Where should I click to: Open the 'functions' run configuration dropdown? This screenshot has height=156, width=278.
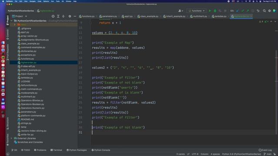pos(196,11)
